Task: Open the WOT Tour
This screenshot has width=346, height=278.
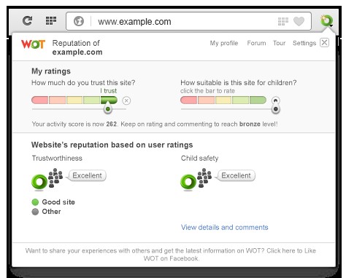Action: coord(279,43)
